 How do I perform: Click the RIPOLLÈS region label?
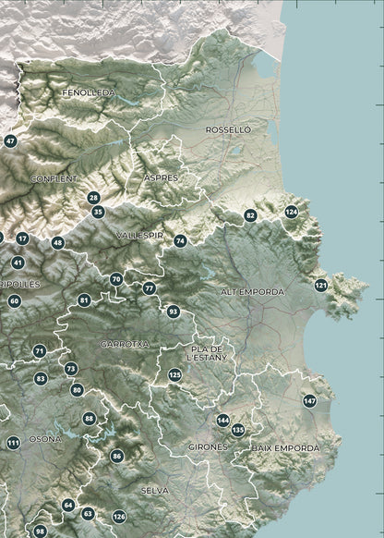pos(20,285)
